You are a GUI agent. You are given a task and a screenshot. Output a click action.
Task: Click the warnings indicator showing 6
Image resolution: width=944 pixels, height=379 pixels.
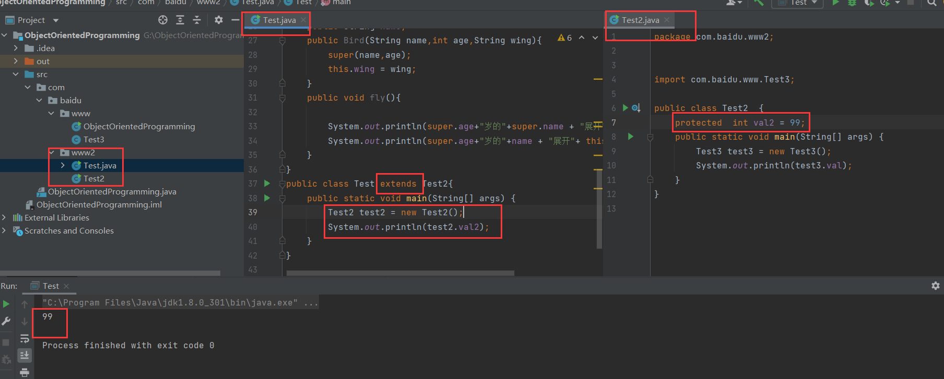click(x=564, y=38)
